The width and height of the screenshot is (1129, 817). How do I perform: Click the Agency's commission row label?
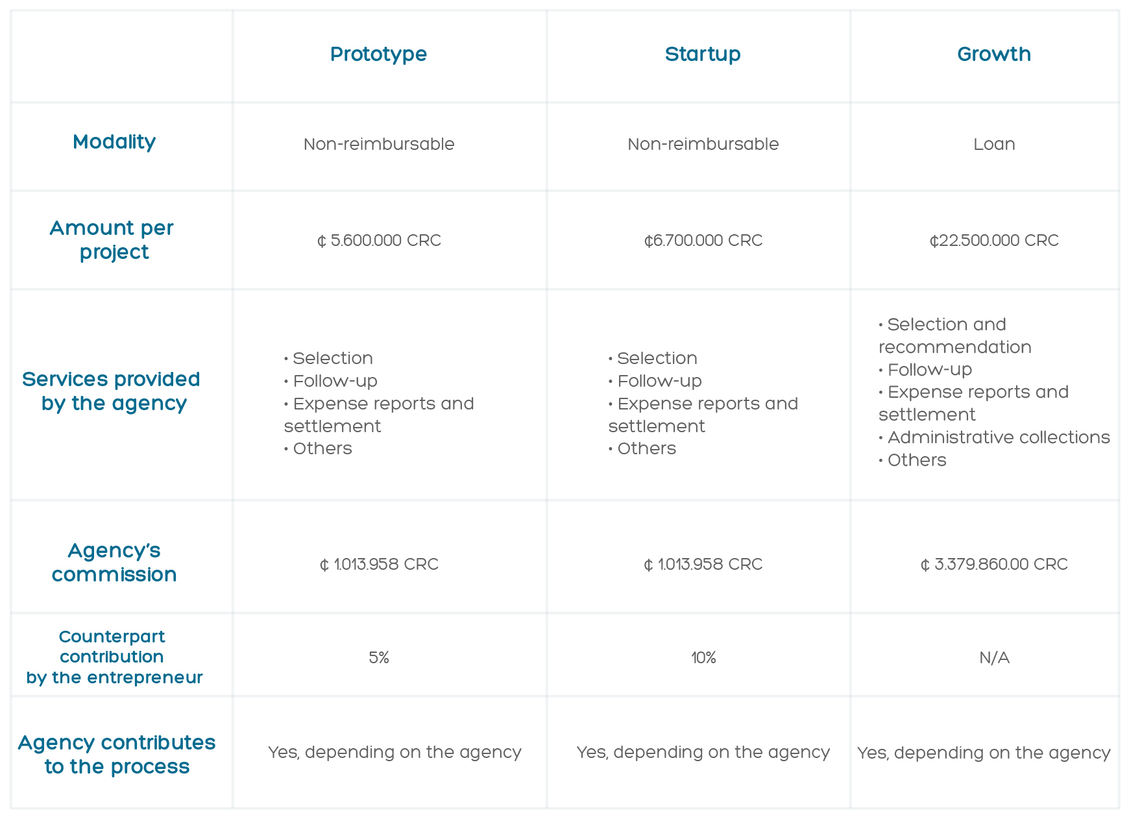point(114,563)
